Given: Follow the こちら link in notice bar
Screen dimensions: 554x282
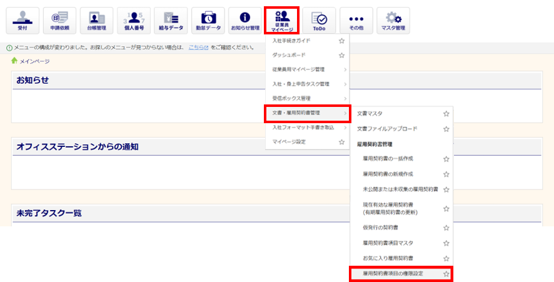Looking at the screenshot, I should pos(198,48).
